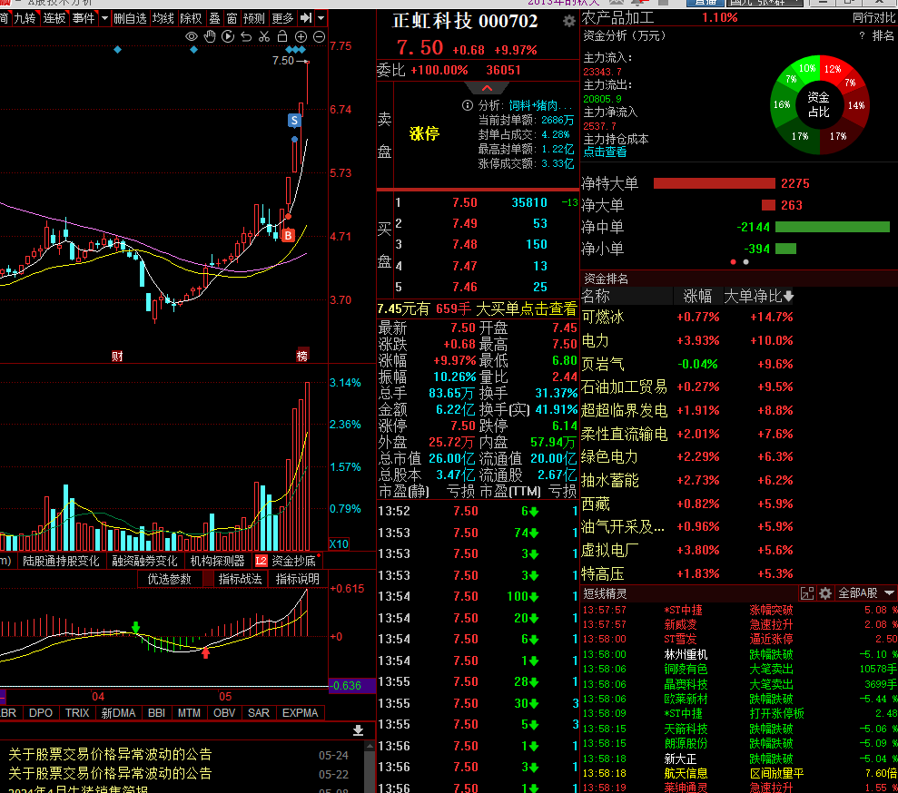Click the 榜 marker at the chart bottom
Viewport: 898px width, 793px height.
pos(301,356)
